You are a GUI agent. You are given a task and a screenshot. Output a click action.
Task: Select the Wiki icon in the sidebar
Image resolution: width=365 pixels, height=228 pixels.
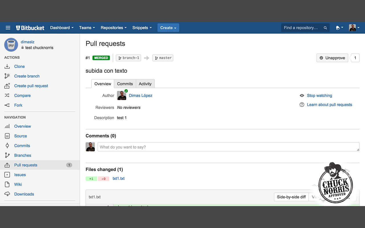7,184
